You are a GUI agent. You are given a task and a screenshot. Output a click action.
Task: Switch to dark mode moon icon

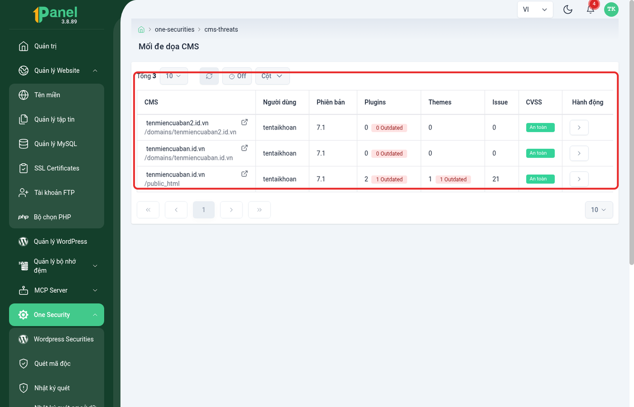click(x=568, y=9)
